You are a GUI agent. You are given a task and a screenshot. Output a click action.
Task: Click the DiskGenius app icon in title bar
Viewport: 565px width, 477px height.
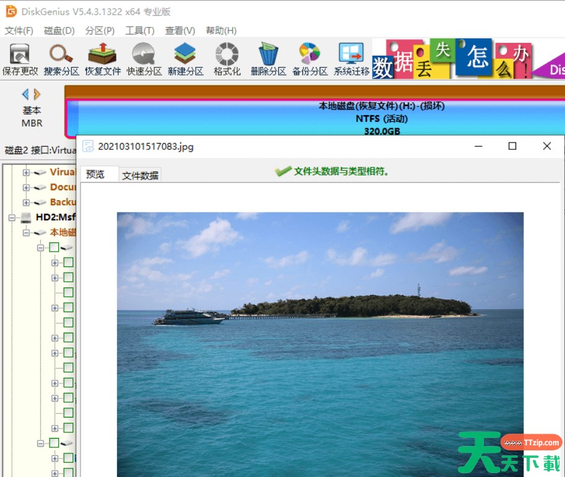[11, 12]
